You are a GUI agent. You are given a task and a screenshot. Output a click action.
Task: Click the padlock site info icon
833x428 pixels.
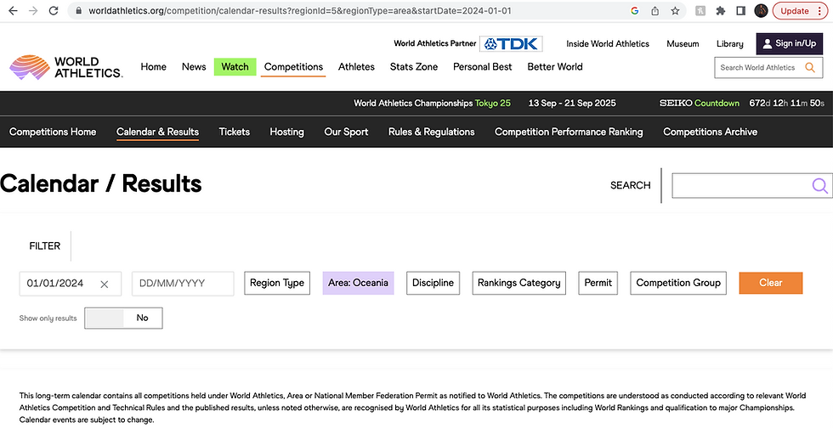[78, 11]
